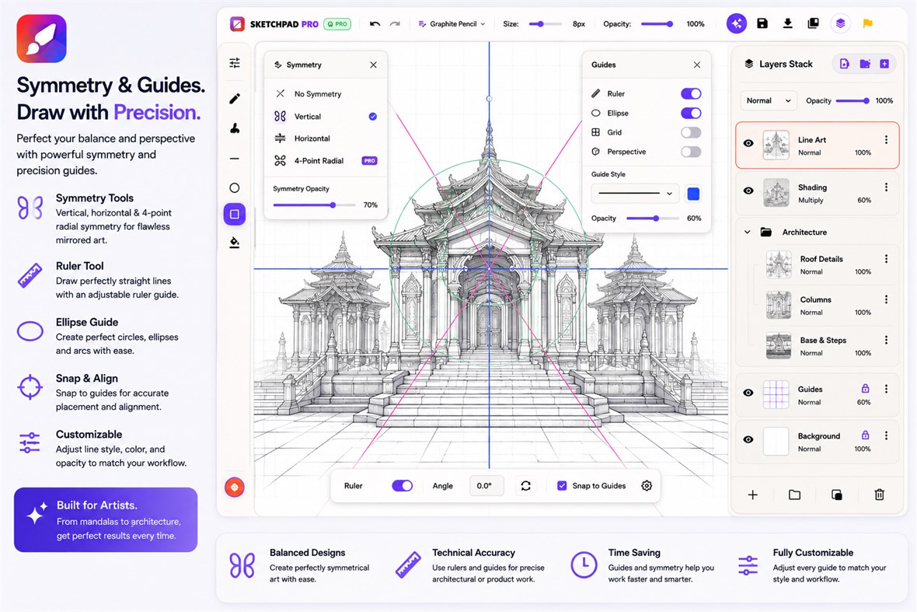The width and height of the screenshot is (917, 612).
Task: Uncheck the Snap to Guides checkbox
Action: (x=561, y=485)
